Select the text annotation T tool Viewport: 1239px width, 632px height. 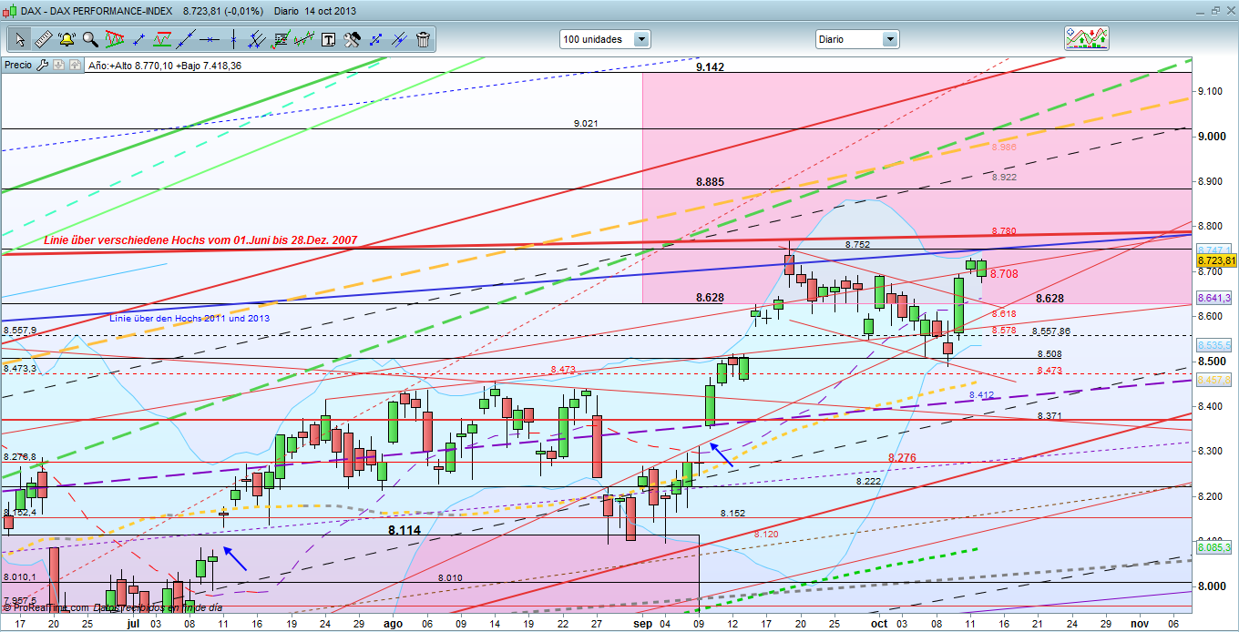tap(328, 39)
